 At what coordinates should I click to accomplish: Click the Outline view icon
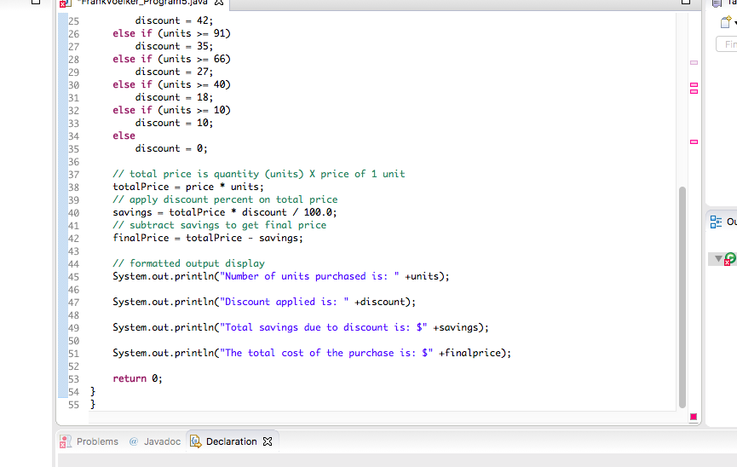(716, 222)
